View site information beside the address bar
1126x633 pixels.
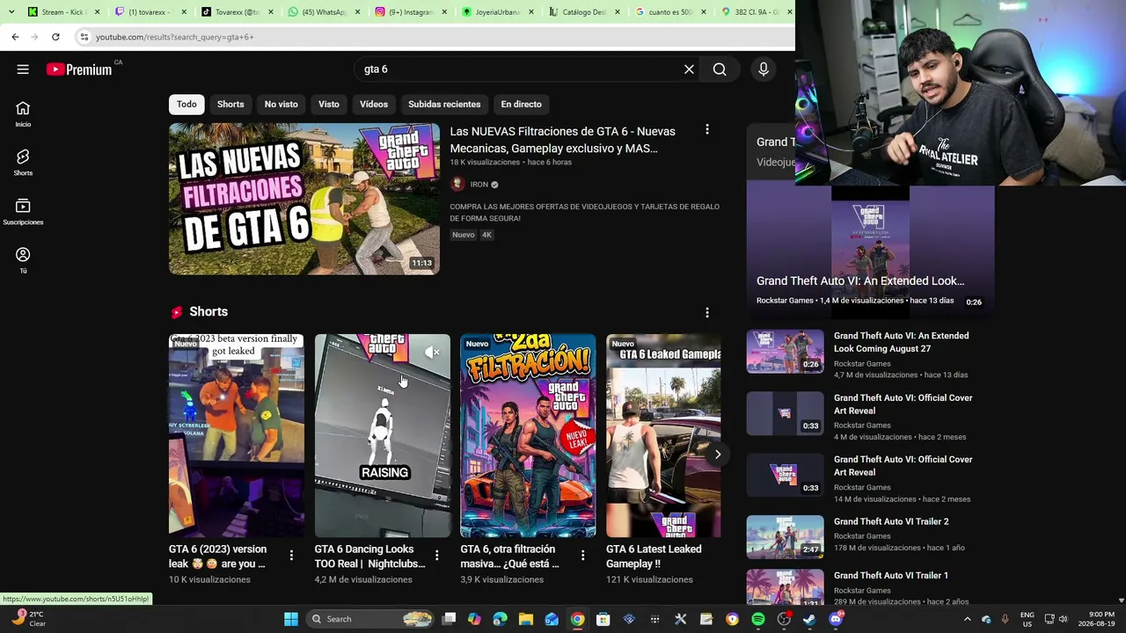pos(84,37)
